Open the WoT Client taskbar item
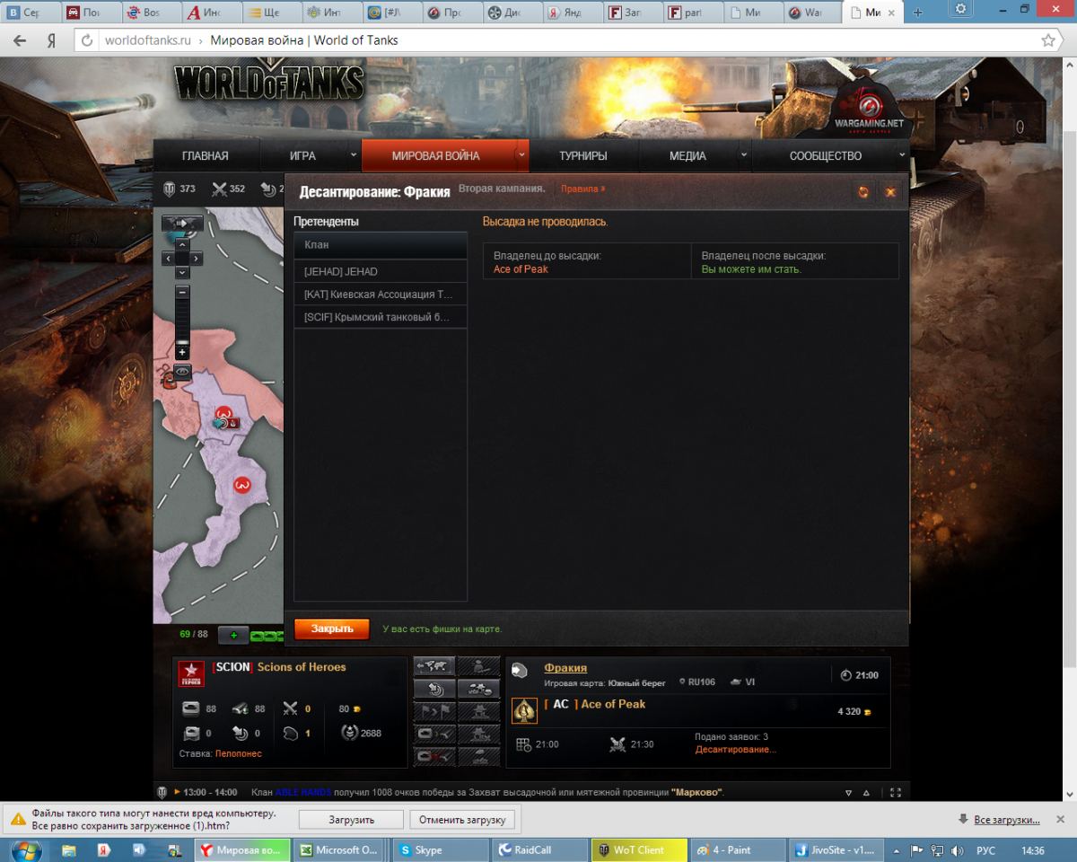 640,850
